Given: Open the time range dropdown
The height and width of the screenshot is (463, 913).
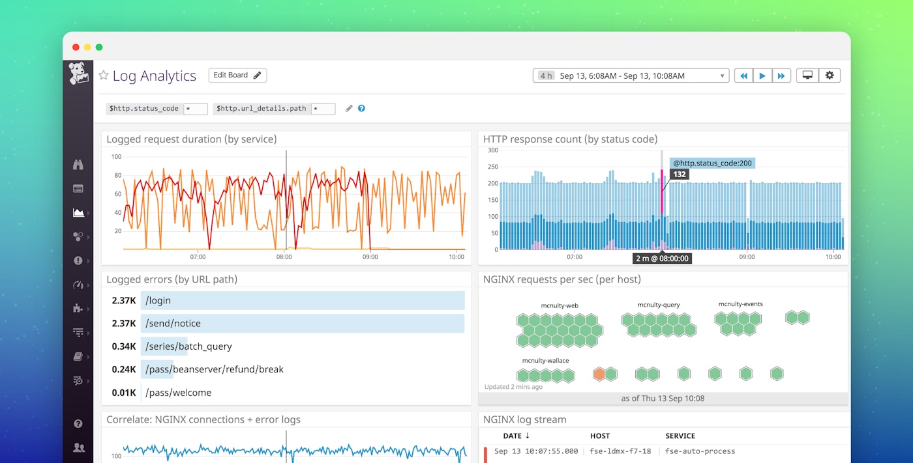Looking at the screenshot, I should click(631, 76).
